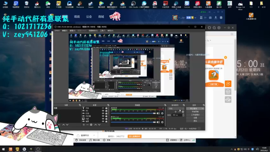Toggle lock on 代肝 image source

coord(106,119)
